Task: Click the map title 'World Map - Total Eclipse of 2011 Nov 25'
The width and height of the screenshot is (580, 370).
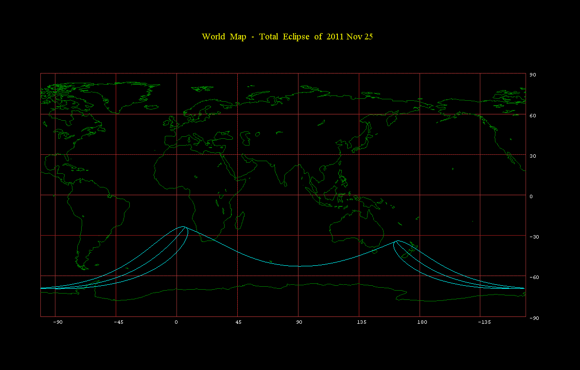Action: tap(287, 37)
